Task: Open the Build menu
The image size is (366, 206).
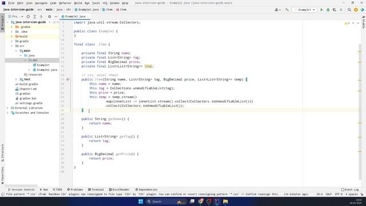Action: [x=78, y=3]
